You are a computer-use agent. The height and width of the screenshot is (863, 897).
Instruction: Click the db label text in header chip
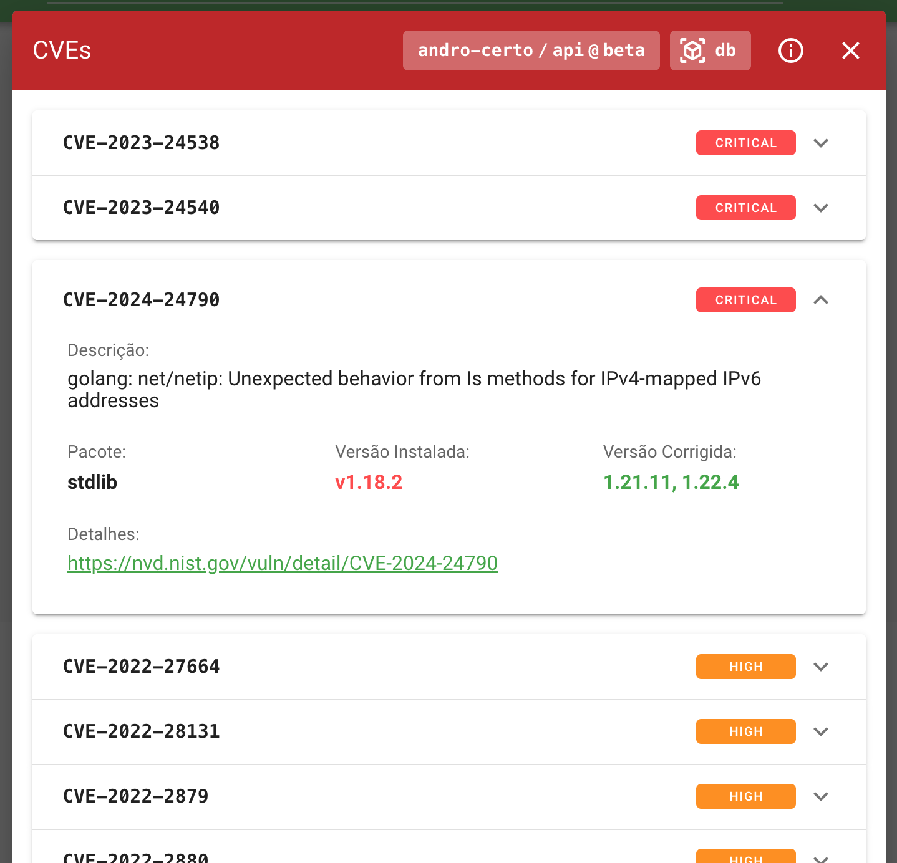tap(725, 51)
